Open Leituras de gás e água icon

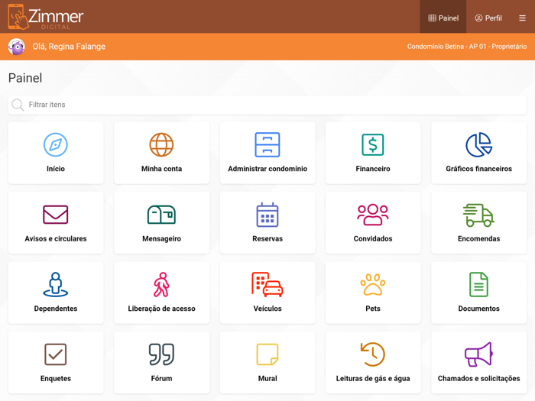373,354
